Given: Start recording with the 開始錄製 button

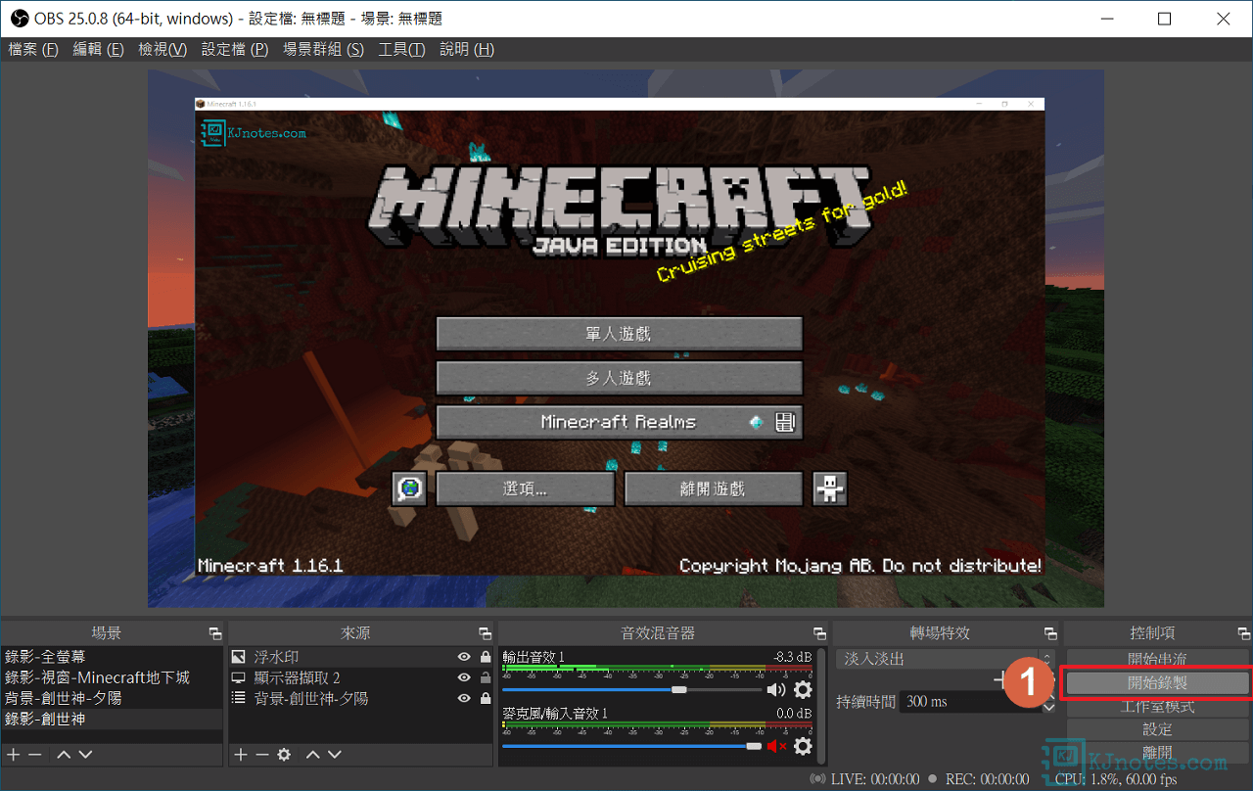Looking at the screenshot, I should tap(1157, 682).
